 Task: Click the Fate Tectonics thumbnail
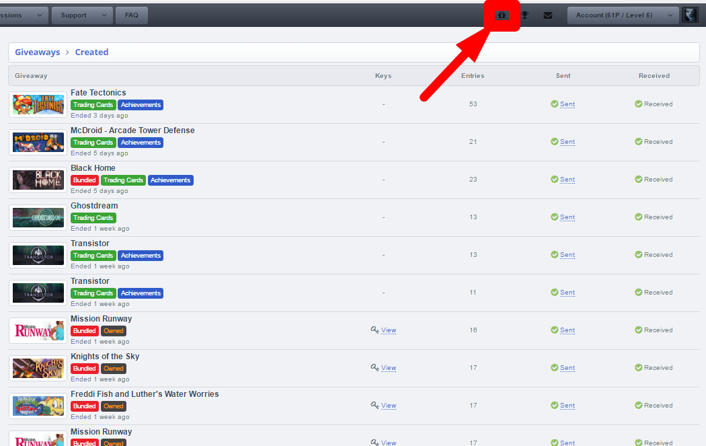point(38,104)
